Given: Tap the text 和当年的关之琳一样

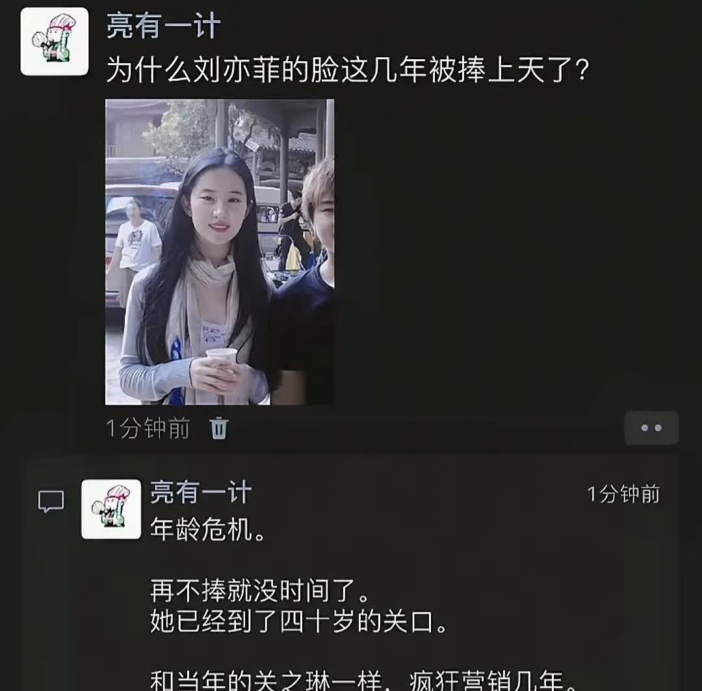Looking at the screenshot, I should [x=265, y=680].
